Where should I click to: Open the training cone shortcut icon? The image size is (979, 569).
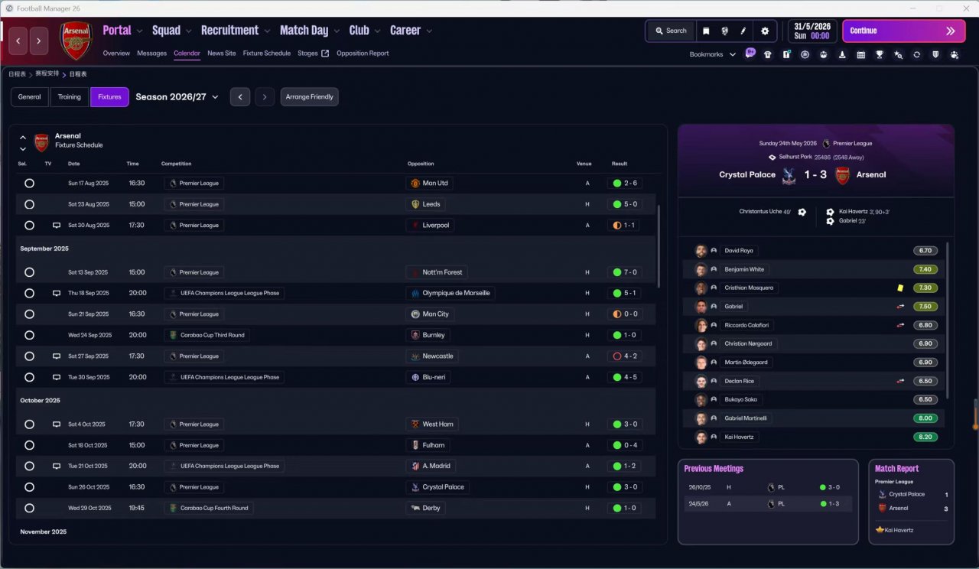pos(842,54)
